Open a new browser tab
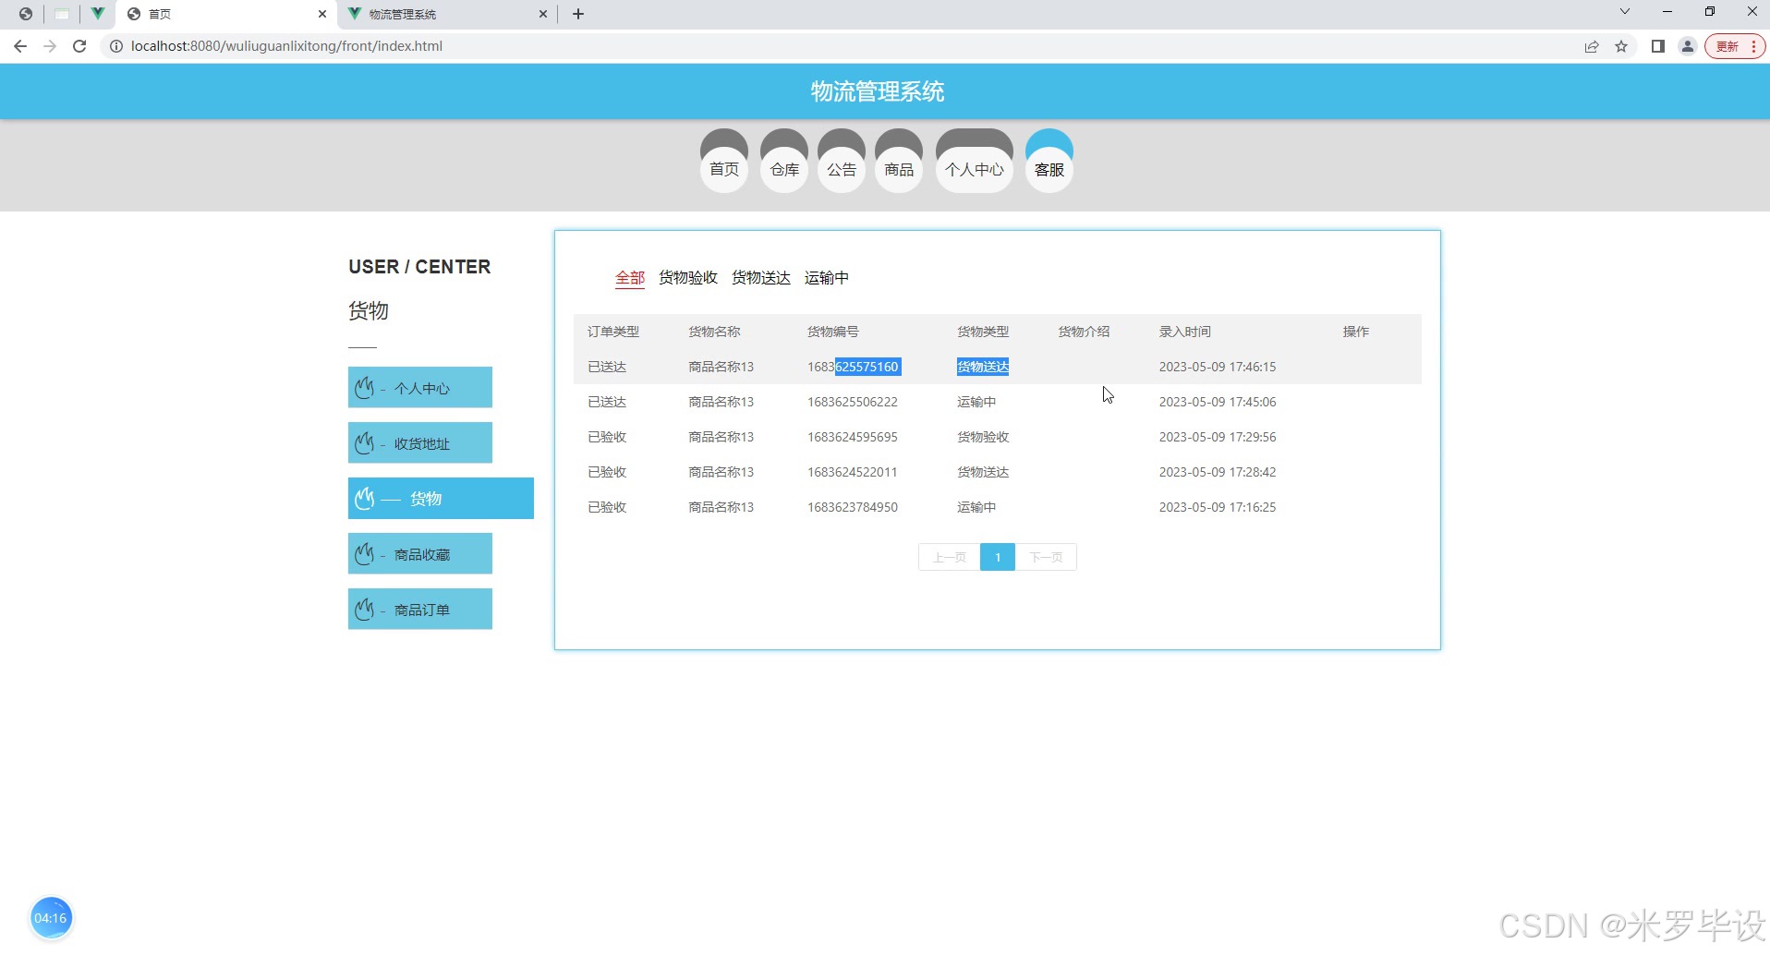The width and height of the screenshot is (1770, 955). coord(578,14)
